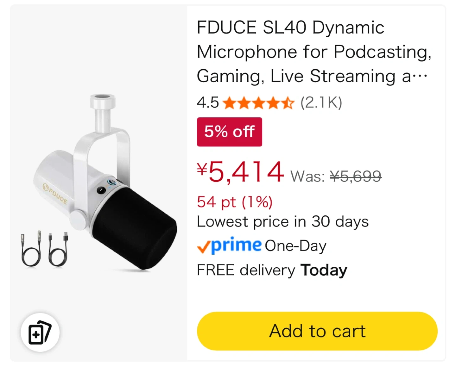Click the gold FDUCE logo on microphone
The height and width of the screenshot is (366, 456).
(x=55, y=193)
